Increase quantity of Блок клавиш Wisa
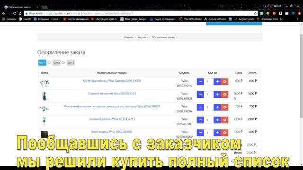This screenshot has height=170, width=303. click(217, 133)
